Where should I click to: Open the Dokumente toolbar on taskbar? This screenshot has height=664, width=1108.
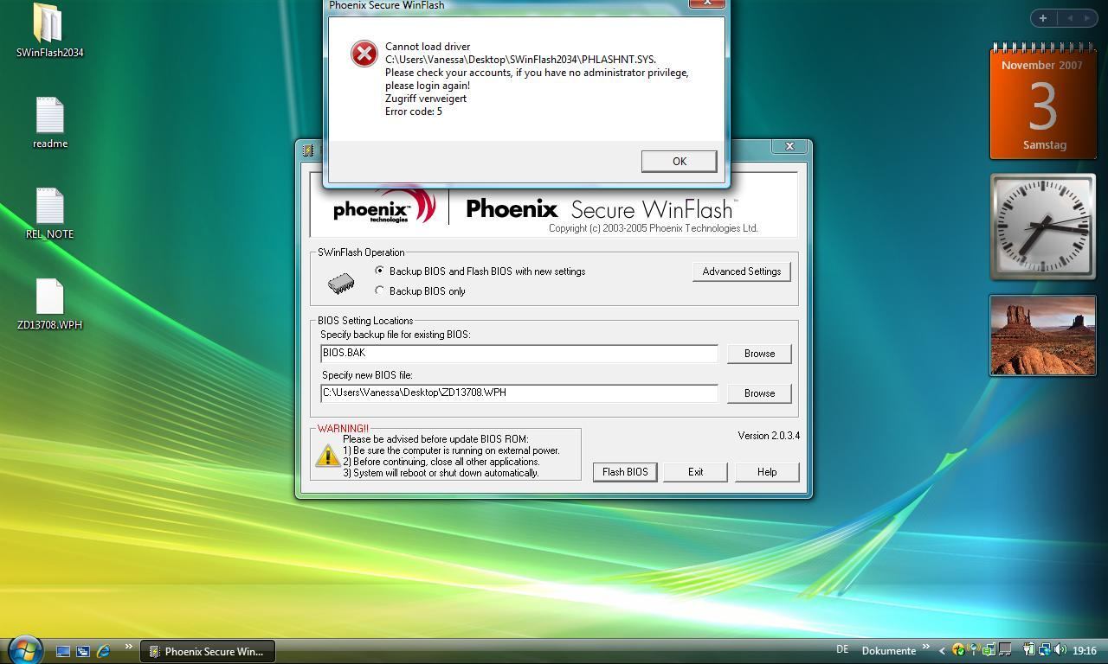point(889,651)
